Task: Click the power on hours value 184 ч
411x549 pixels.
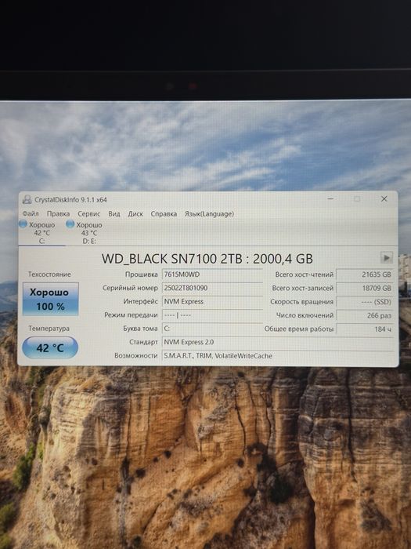Action: point(365,329)
